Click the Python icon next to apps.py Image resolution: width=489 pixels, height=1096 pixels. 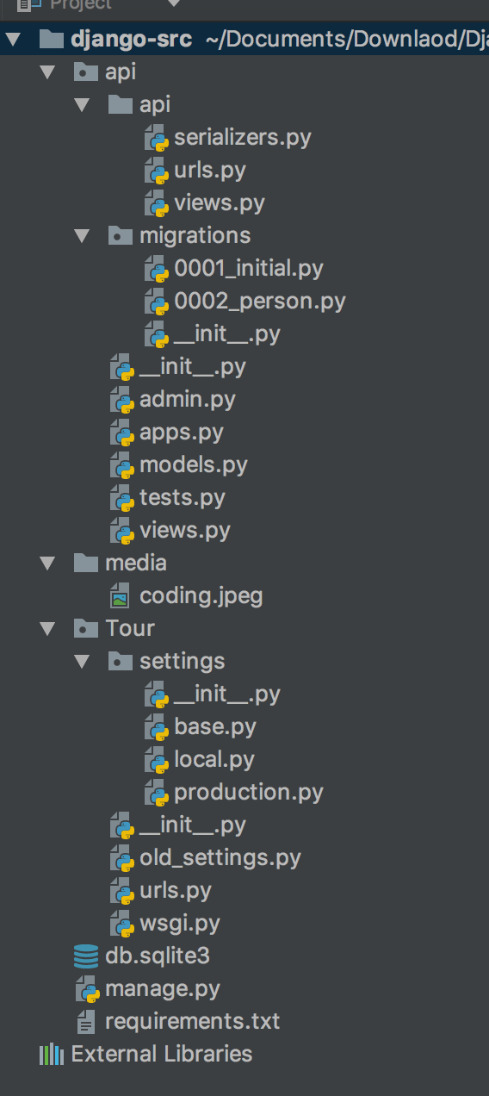tap(121, 433)
